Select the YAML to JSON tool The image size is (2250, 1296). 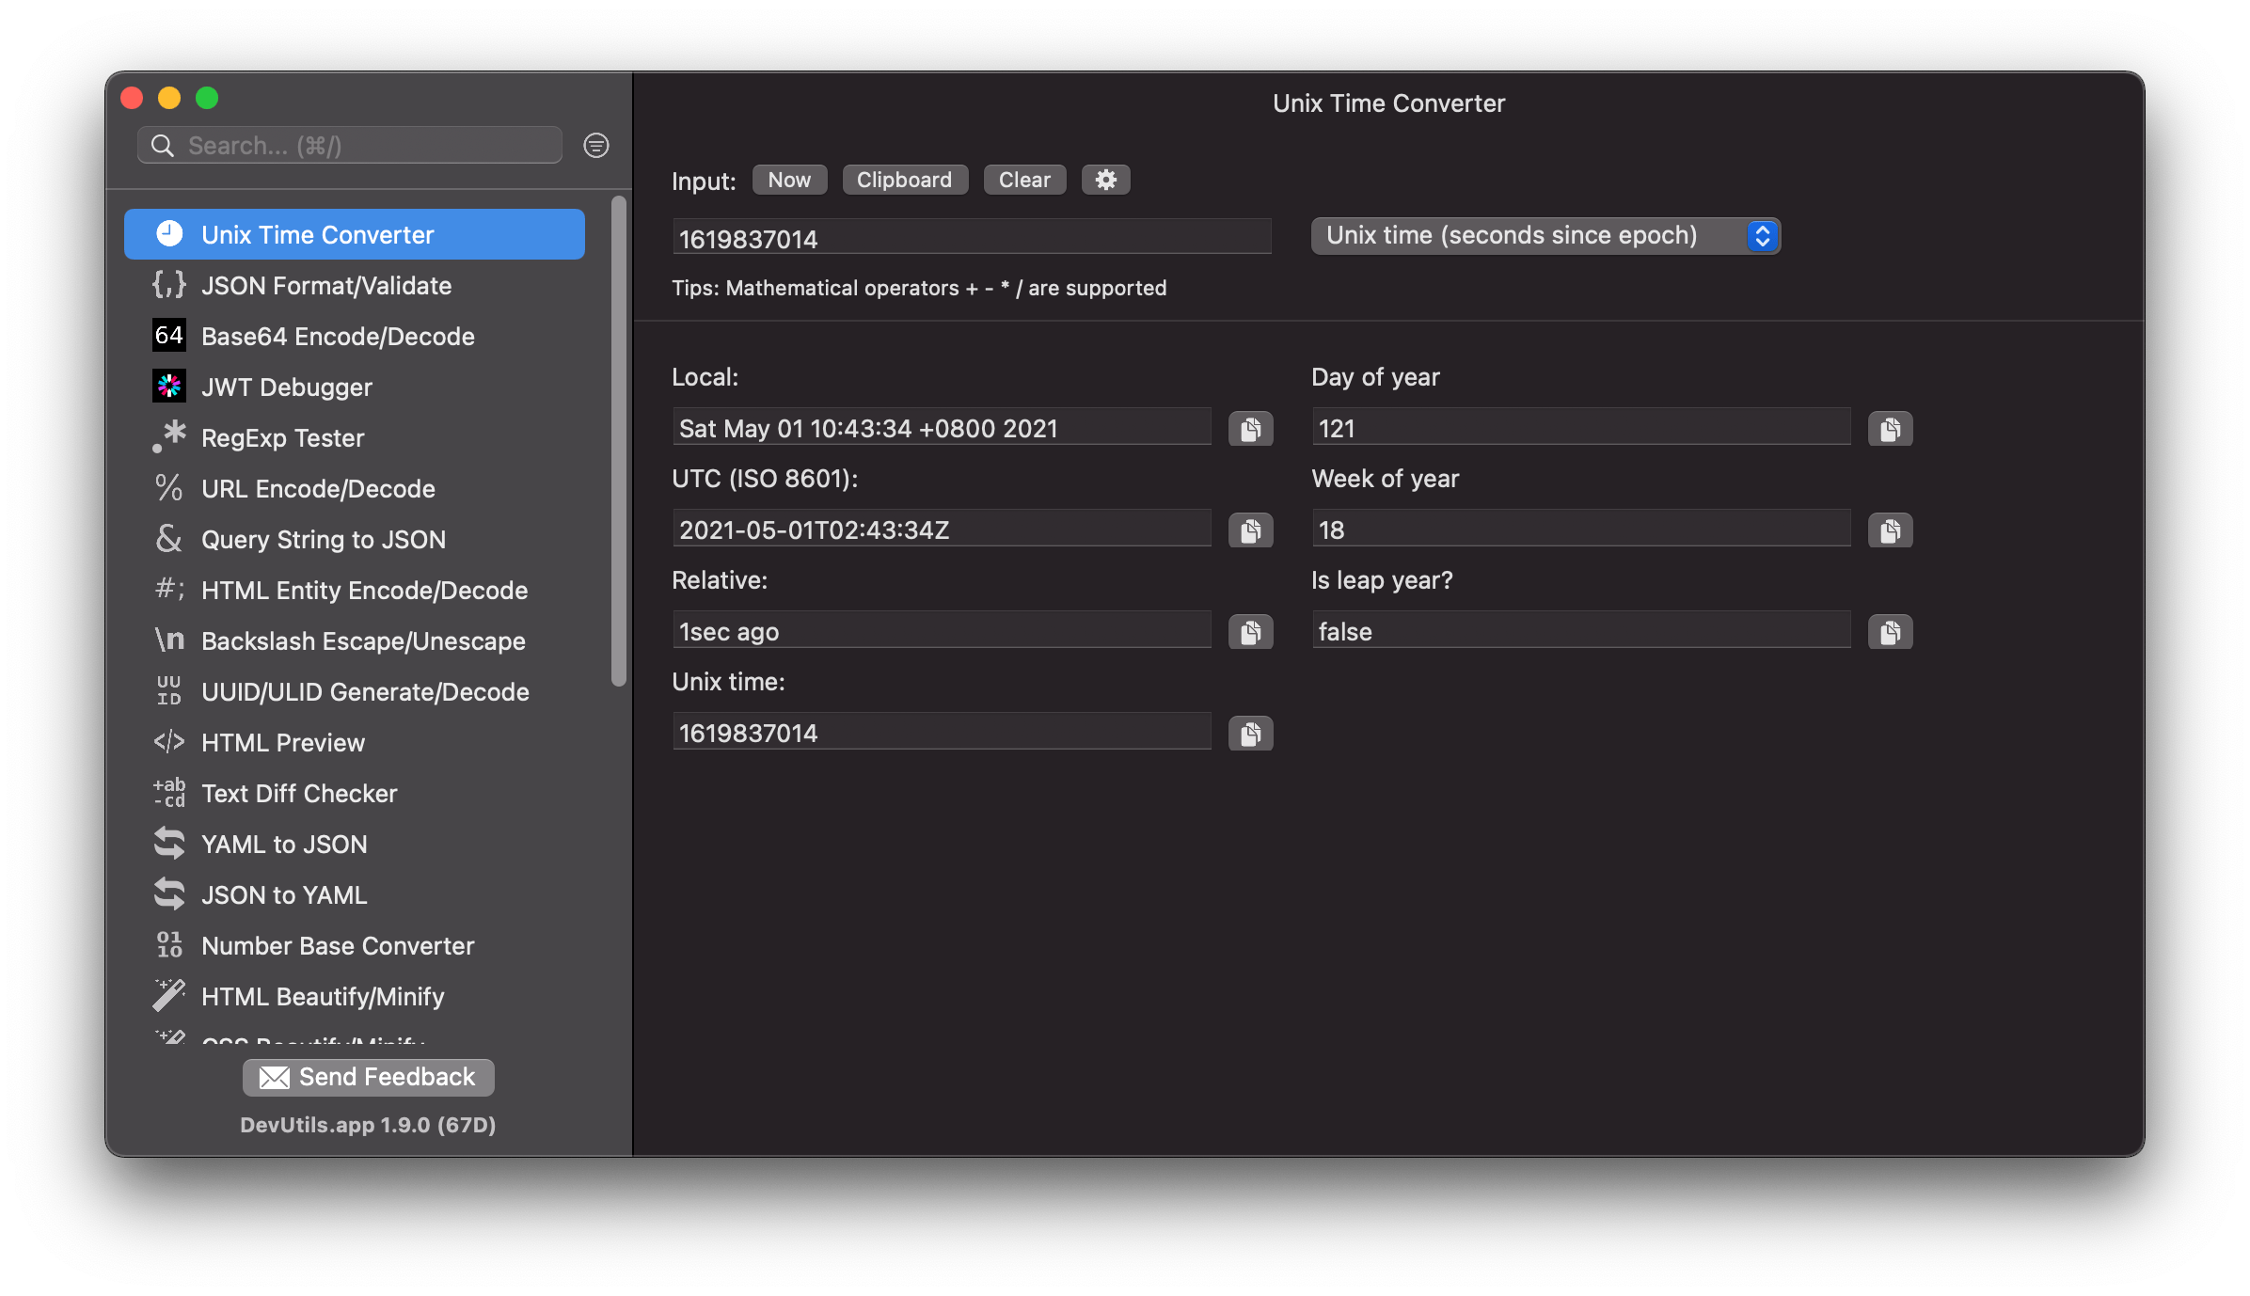tap(283, 845)
